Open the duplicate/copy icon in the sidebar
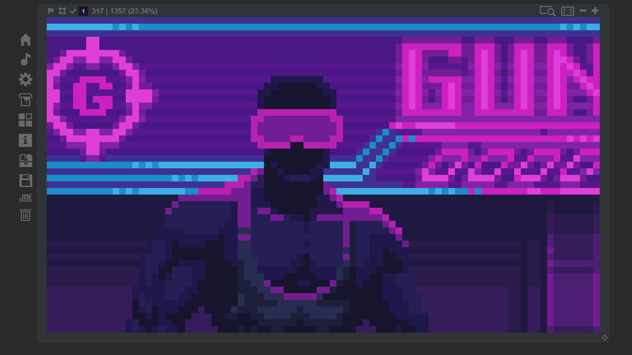 click(26, 161)
